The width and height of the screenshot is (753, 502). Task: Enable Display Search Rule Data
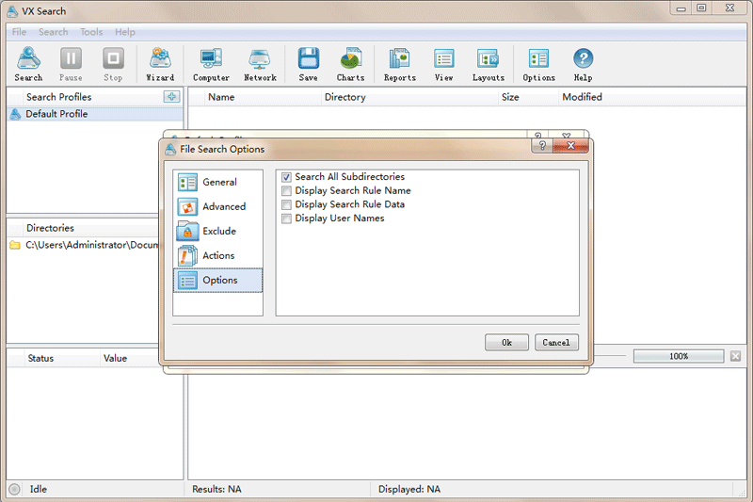287,204
